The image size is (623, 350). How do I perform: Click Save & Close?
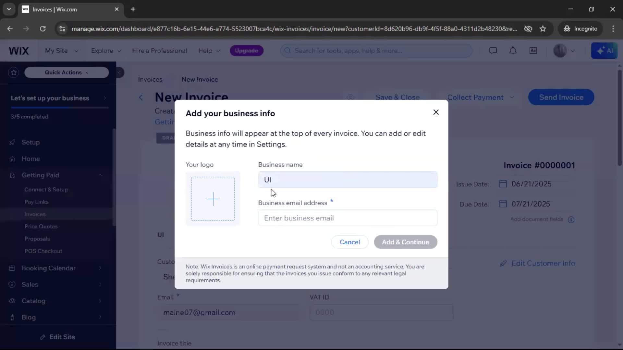[397, 97]
